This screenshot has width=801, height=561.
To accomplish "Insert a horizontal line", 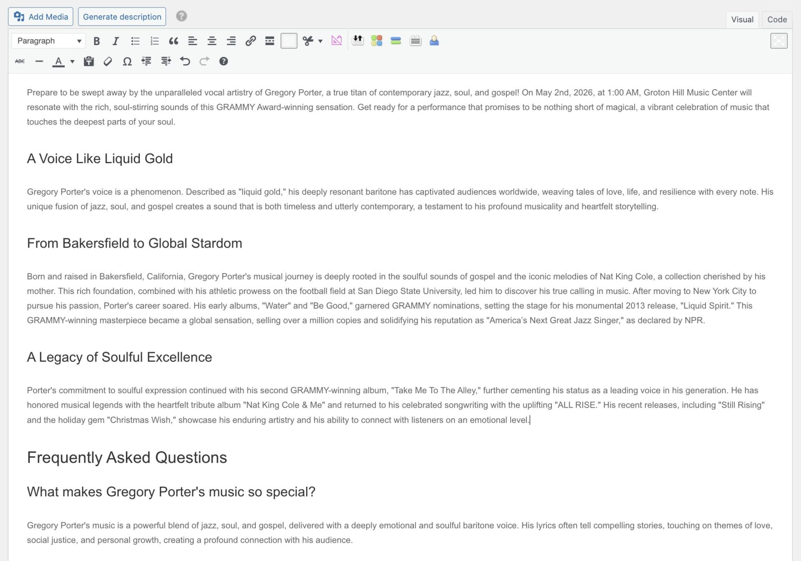I will point(39,61).
